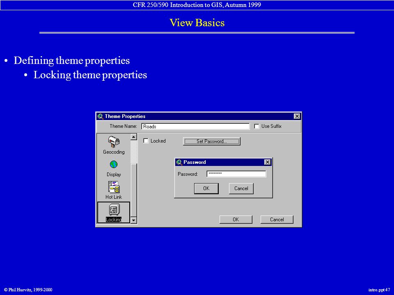Viewport: 394px width, 295px height.
Task: Enable the Locked checkbox
Action: pyautogui.click(x=146, y=141)
